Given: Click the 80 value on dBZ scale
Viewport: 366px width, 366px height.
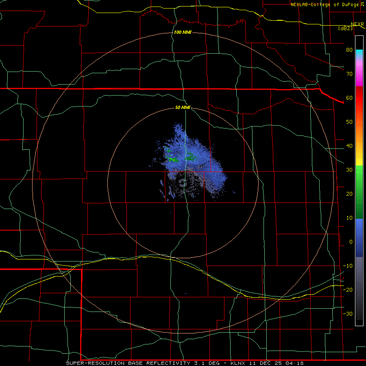Looking at the screenshot, I should click(x=349, y=50).
